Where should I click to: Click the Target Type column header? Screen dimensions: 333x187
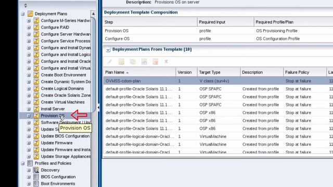point(219,72)
